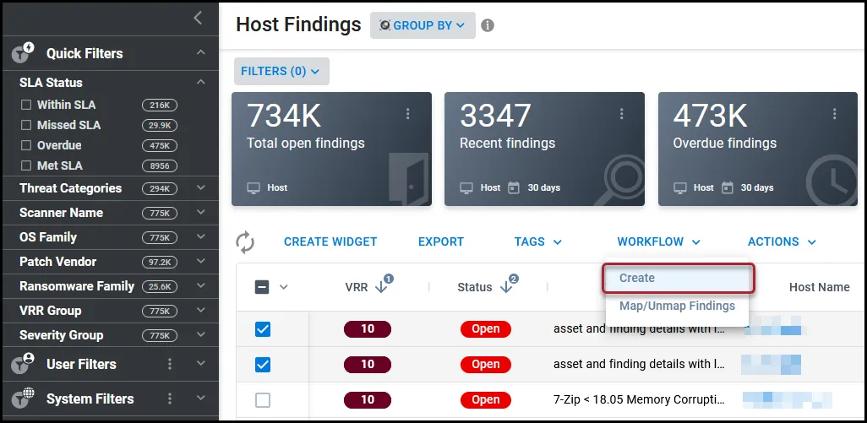Open the Actions menu
Image resolution: width=867 pixels, height=423 pixels.
[782, 241]
